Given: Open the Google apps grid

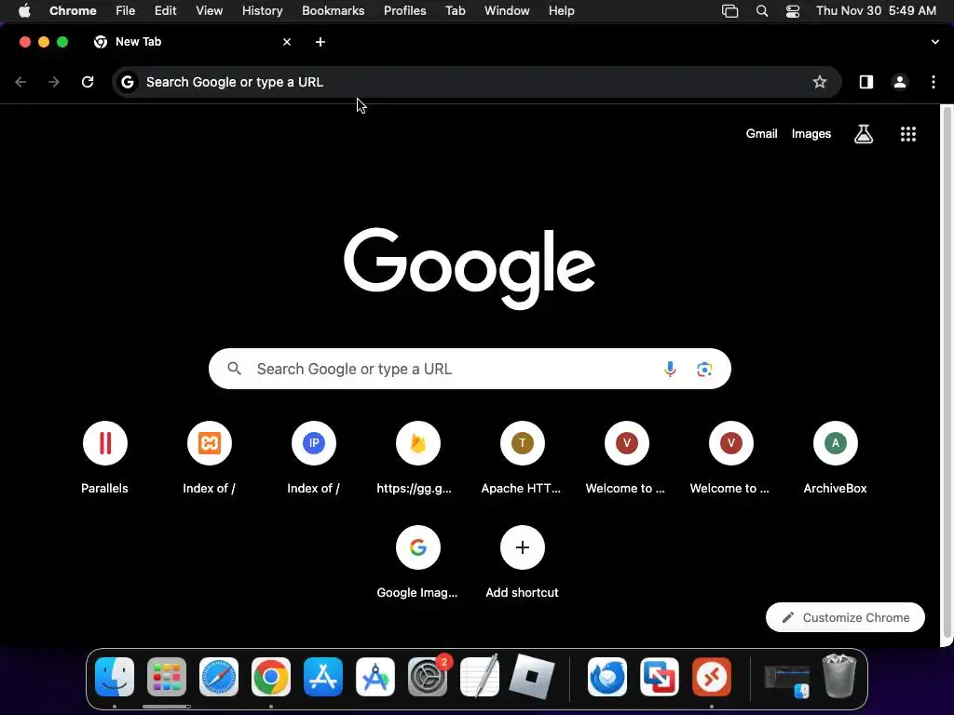Looking at the screenshot, I should point(907,134).
